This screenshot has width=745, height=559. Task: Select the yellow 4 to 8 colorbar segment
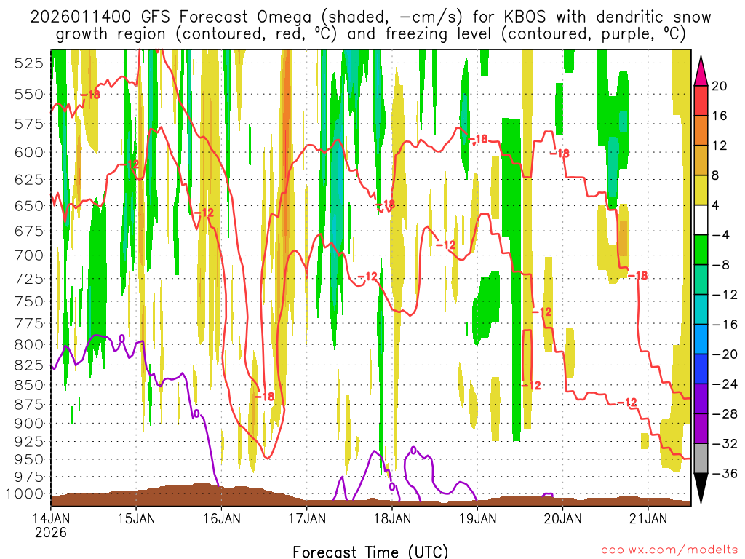click(701, 190)
